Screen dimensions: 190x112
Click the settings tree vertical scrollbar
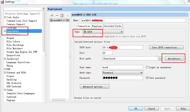point(44,32)
